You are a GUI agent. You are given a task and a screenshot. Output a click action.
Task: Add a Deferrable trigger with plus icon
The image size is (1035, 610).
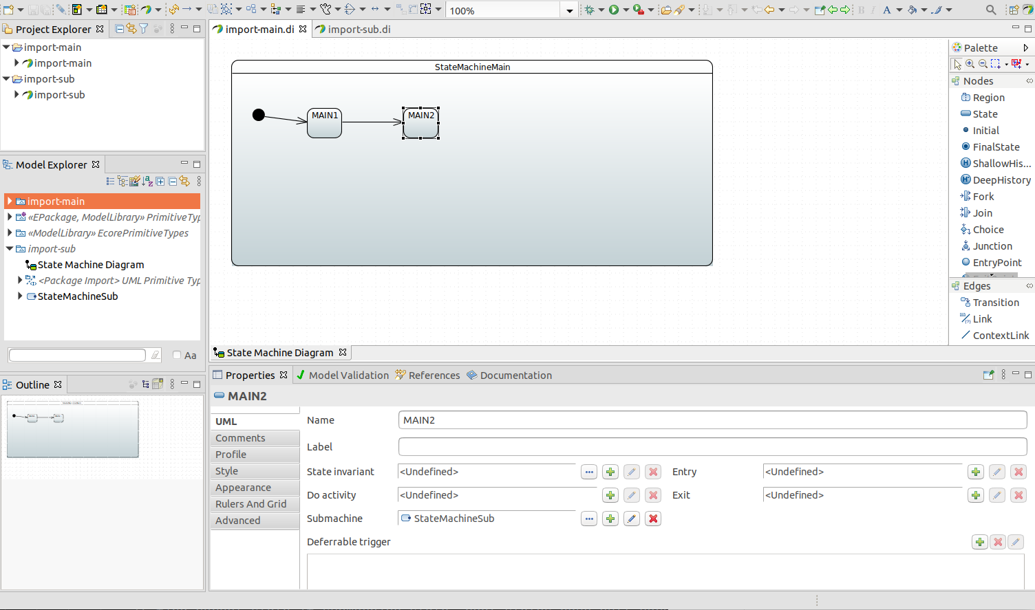980,542
